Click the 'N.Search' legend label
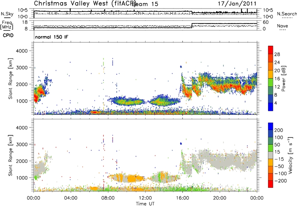The image size is (297, 206). 287,14
